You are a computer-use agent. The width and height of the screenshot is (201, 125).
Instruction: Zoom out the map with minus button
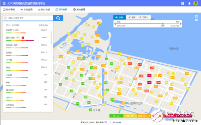[x=196, y=20]
